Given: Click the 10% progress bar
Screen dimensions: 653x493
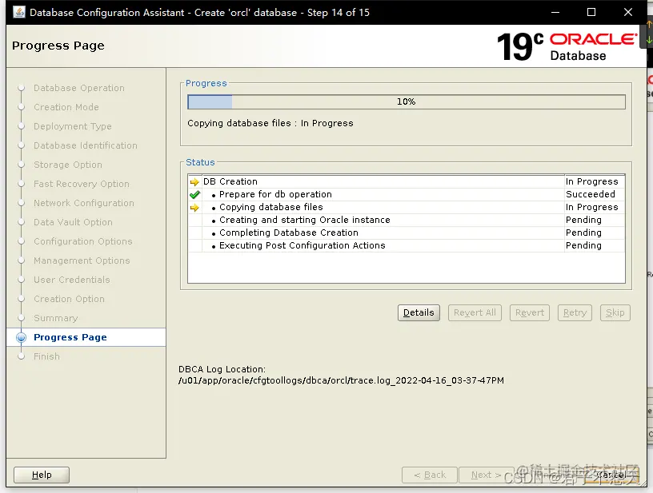Looking at the screenshot, I should click(x=407, y=101).
